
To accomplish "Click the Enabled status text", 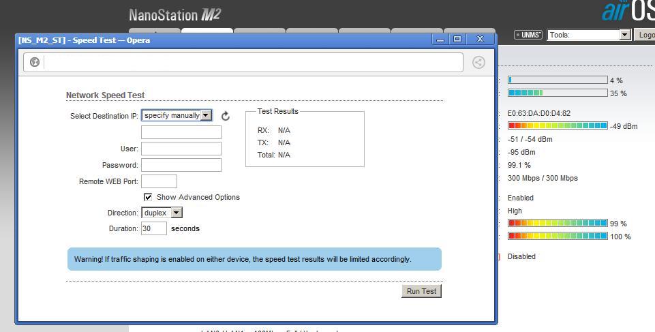I will 521,198.
